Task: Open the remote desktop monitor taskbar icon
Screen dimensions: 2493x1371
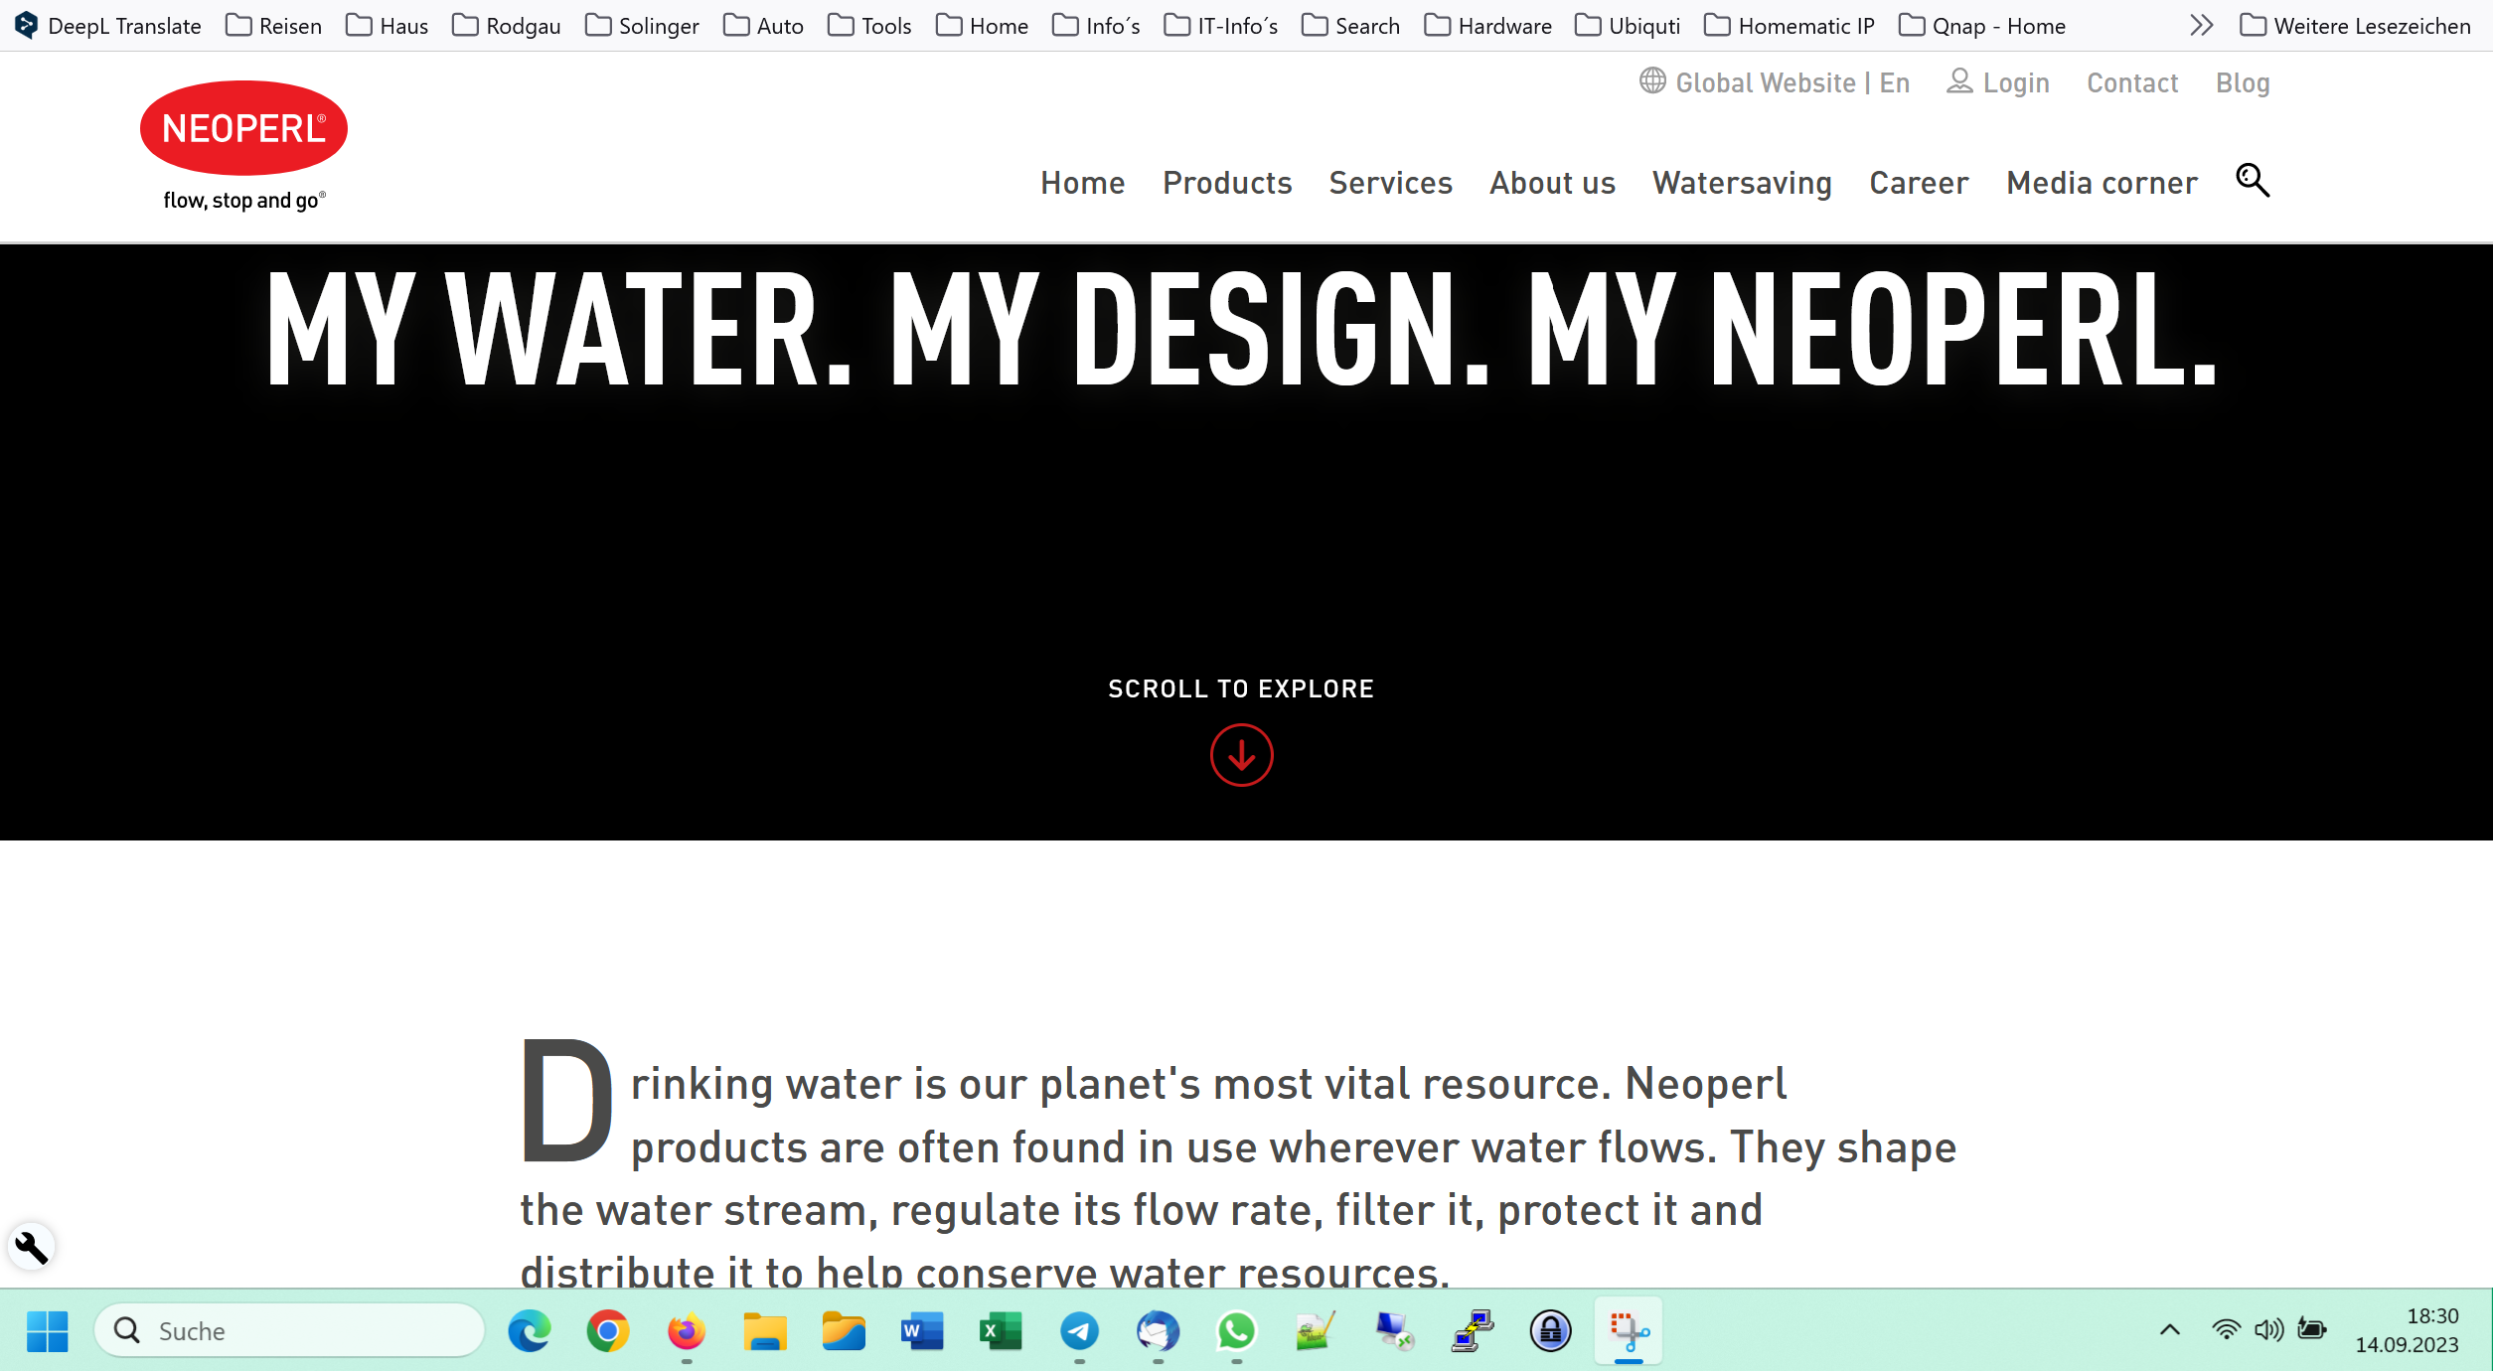Action: click(1393, 1330)
